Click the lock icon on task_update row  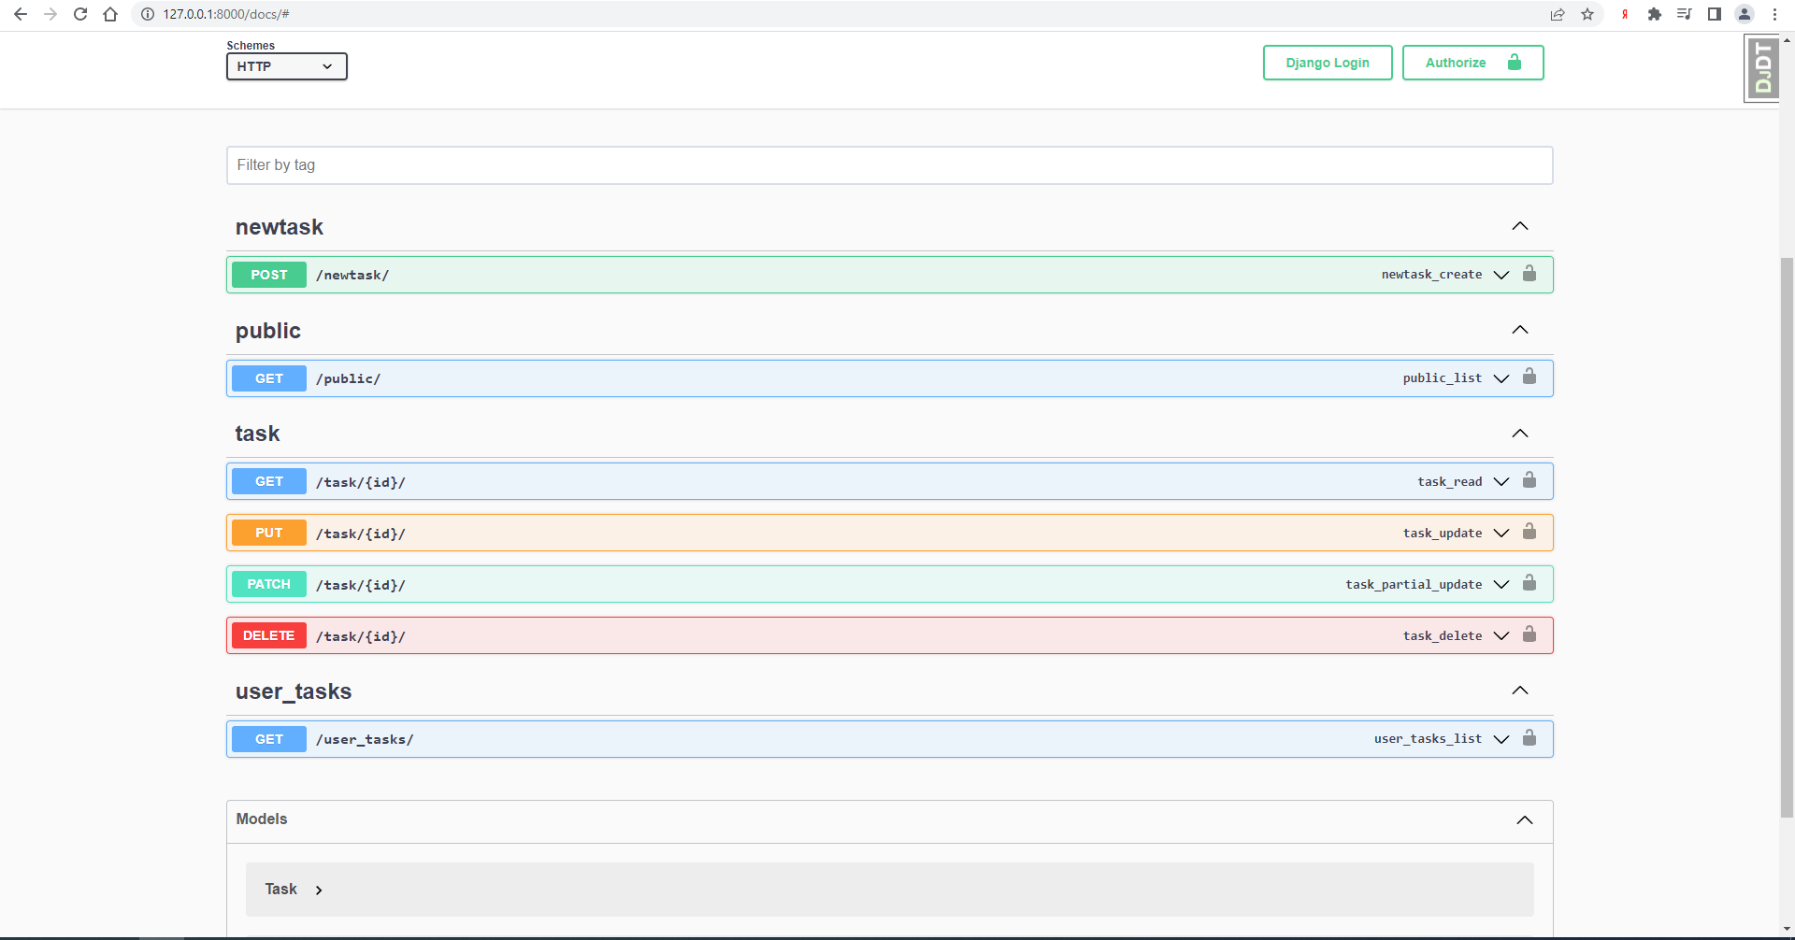1529,532
